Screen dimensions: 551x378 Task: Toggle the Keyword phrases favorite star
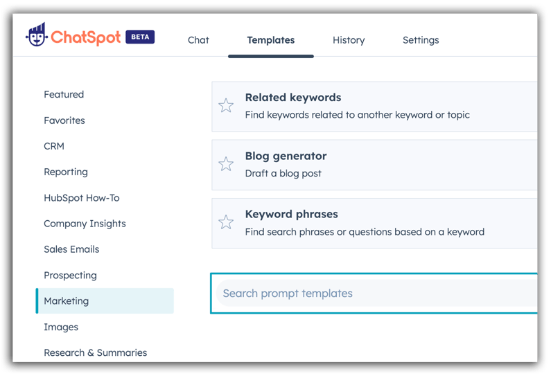[x=226, y=222]
